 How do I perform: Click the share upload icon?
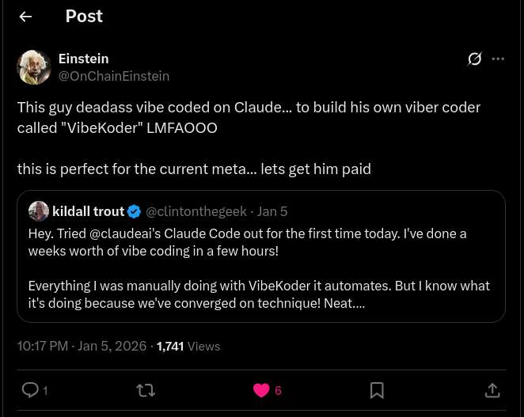(x=492, y=390)
